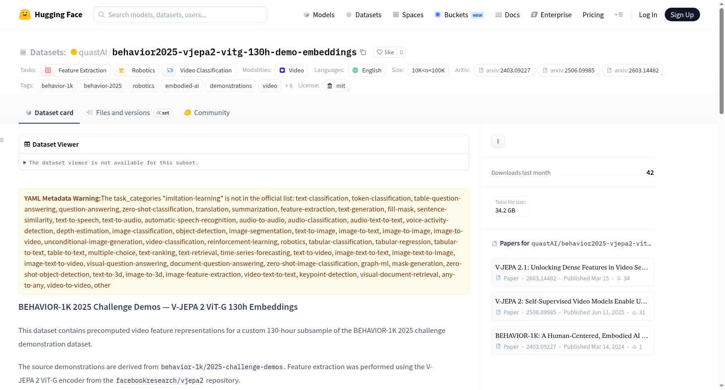Click the video lowercase tag
Image resolution: width=725 pixels, height=390 pixels.
coord(270,86)
